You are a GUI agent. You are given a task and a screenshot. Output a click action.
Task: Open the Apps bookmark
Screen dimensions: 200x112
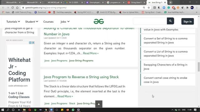tap(6, 12)
